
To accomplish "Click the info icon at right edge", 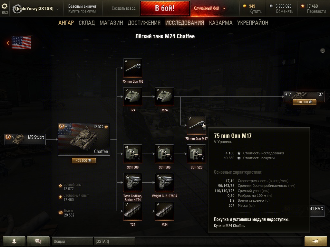I will [323, 50].
